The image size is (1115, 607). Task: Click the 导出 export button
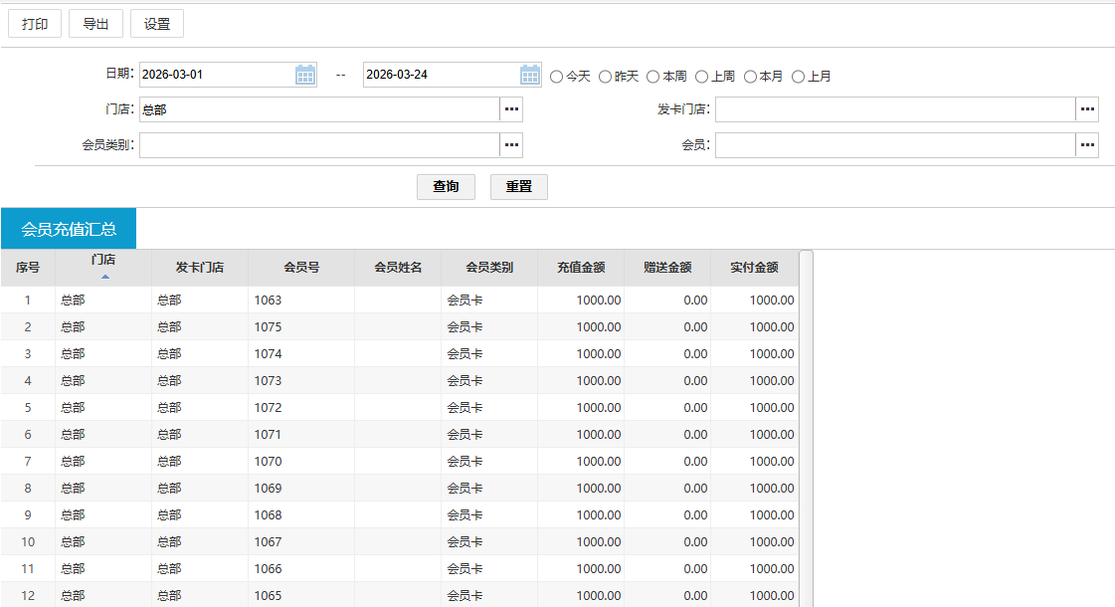pos(95,24)
